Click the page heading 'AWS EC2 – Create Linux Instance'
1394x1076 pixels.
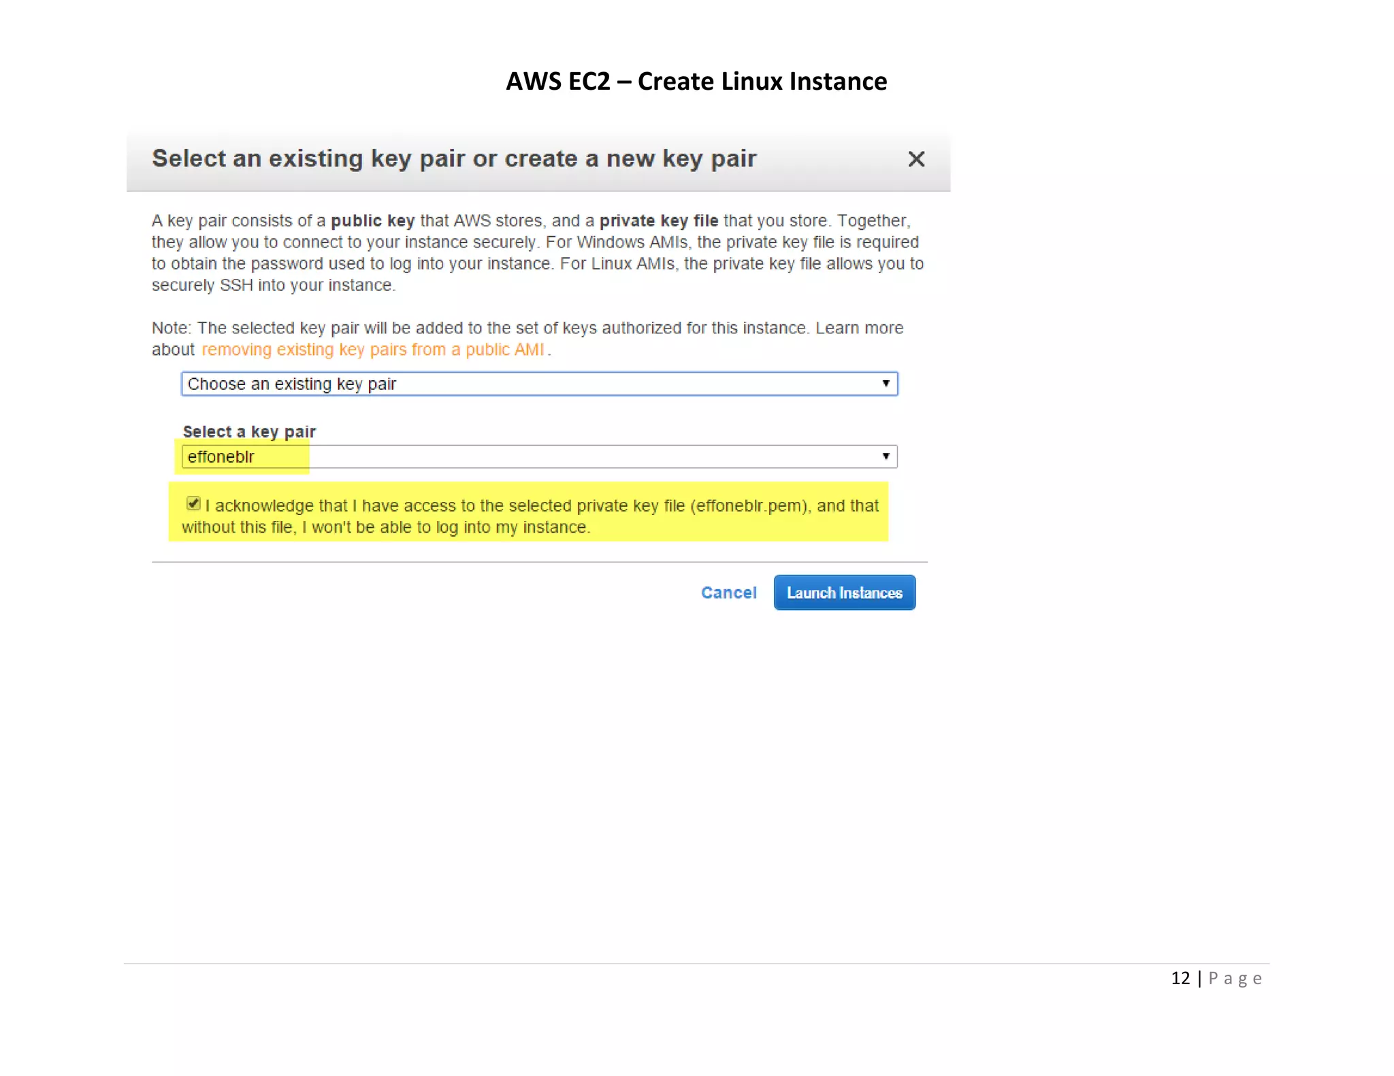(x=696, y=82)
